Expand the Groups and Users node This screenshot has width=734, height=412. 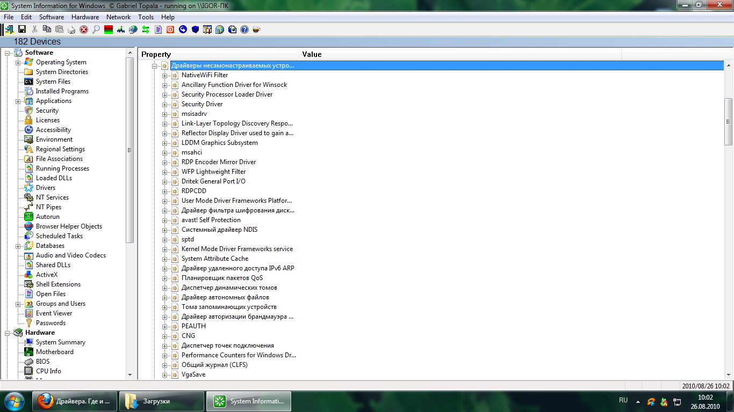(x=18, y=304)
